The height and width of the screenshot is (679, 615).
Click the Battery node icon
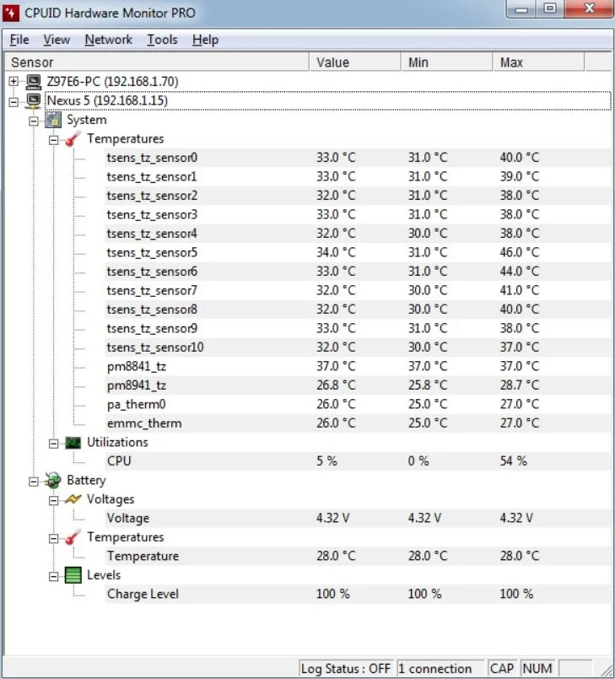(x=53, y=480)
